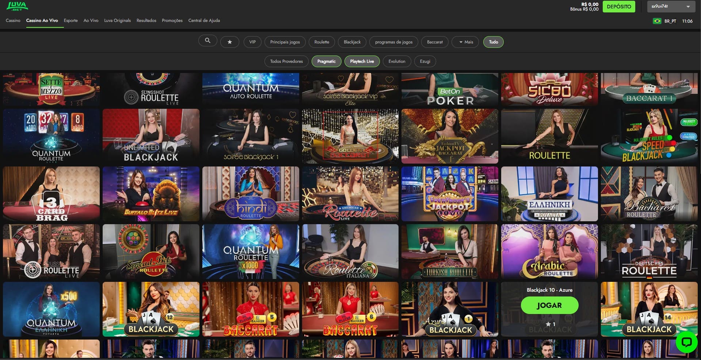Viewport: 701px width, 360px height.
Task: Launch the Everybody's Jackpot Live game
Action: pos(450,194)
